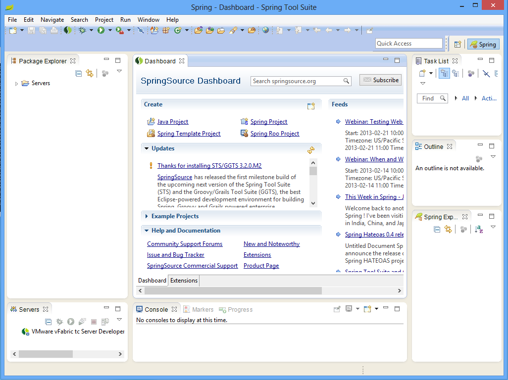
Task: Expand the Servers folder in Package Explorer
Action: [x=16, y=83]
